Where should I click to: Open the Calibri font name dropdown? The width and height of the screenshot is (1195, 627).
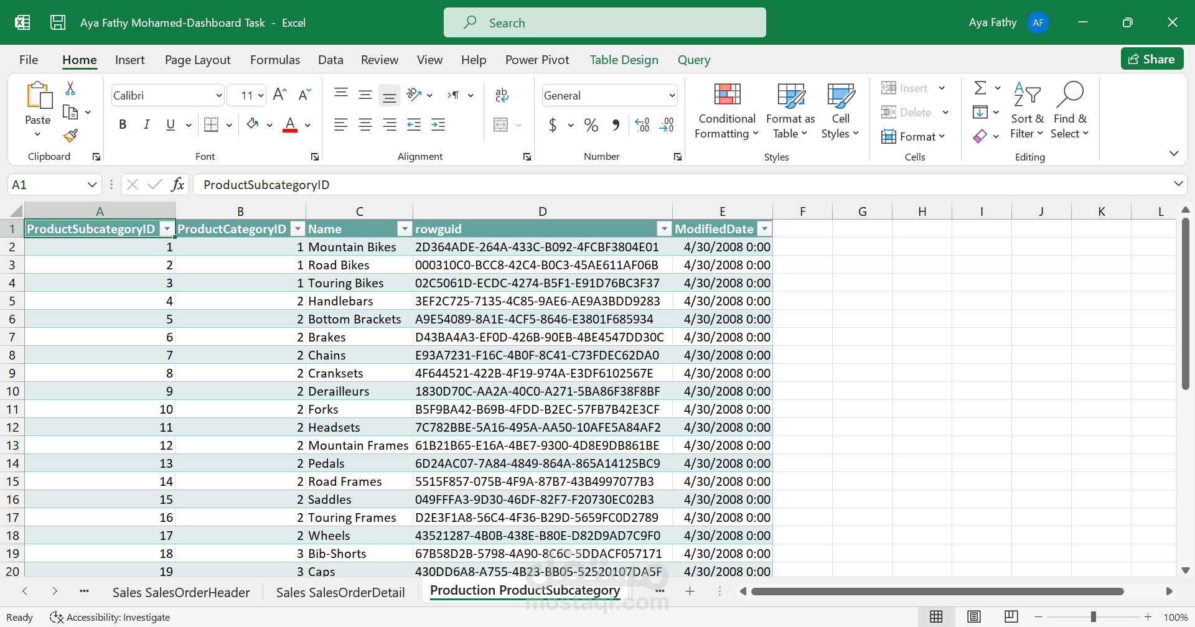218,96
